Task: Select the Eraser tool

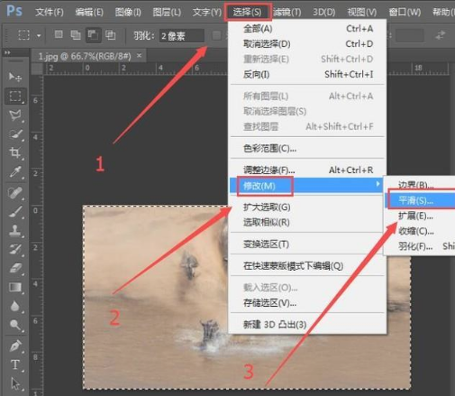Action: coord(15,268)
